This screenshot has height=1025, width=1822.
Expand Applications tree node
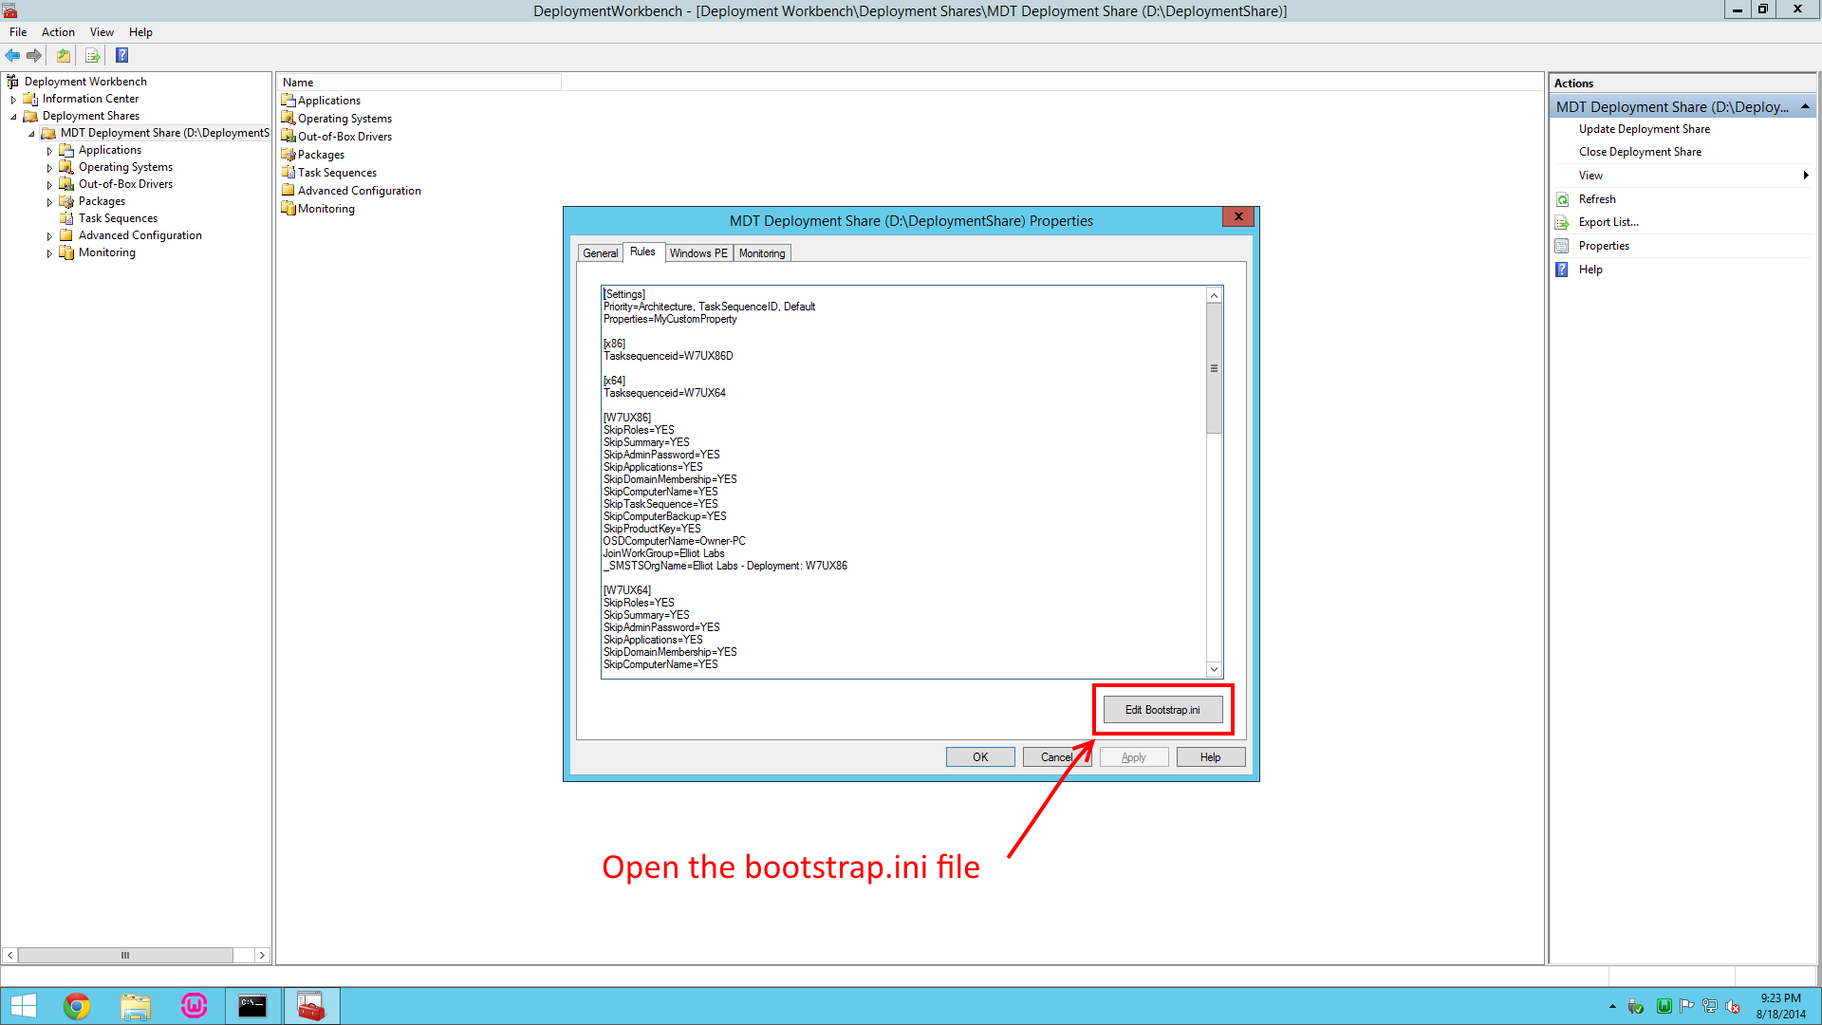click(x=49, y=151)
